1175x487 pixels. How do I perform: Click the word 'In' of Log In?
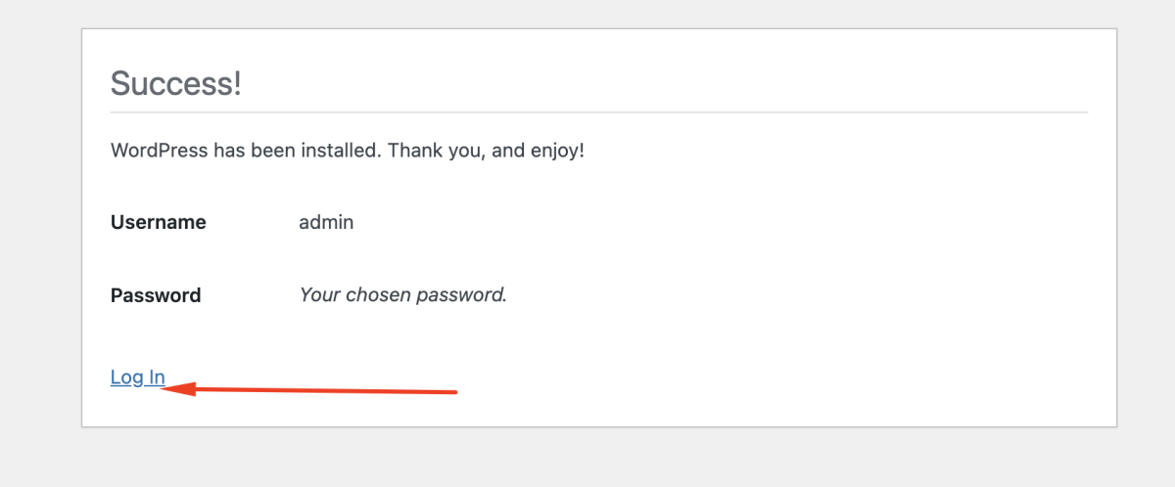pos(156,377)
